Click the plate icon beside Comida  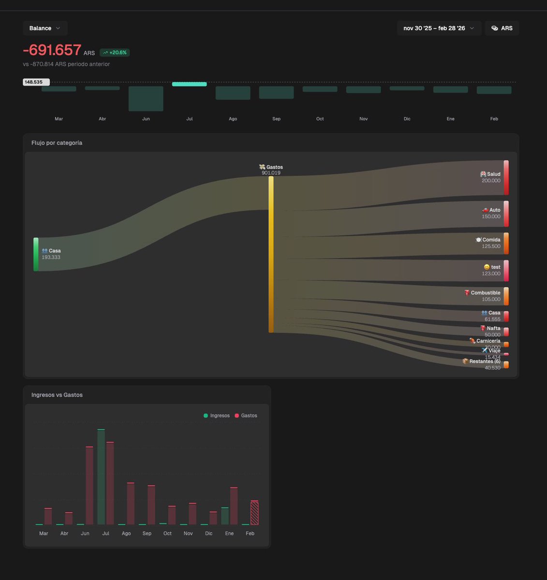pos(478,240)
